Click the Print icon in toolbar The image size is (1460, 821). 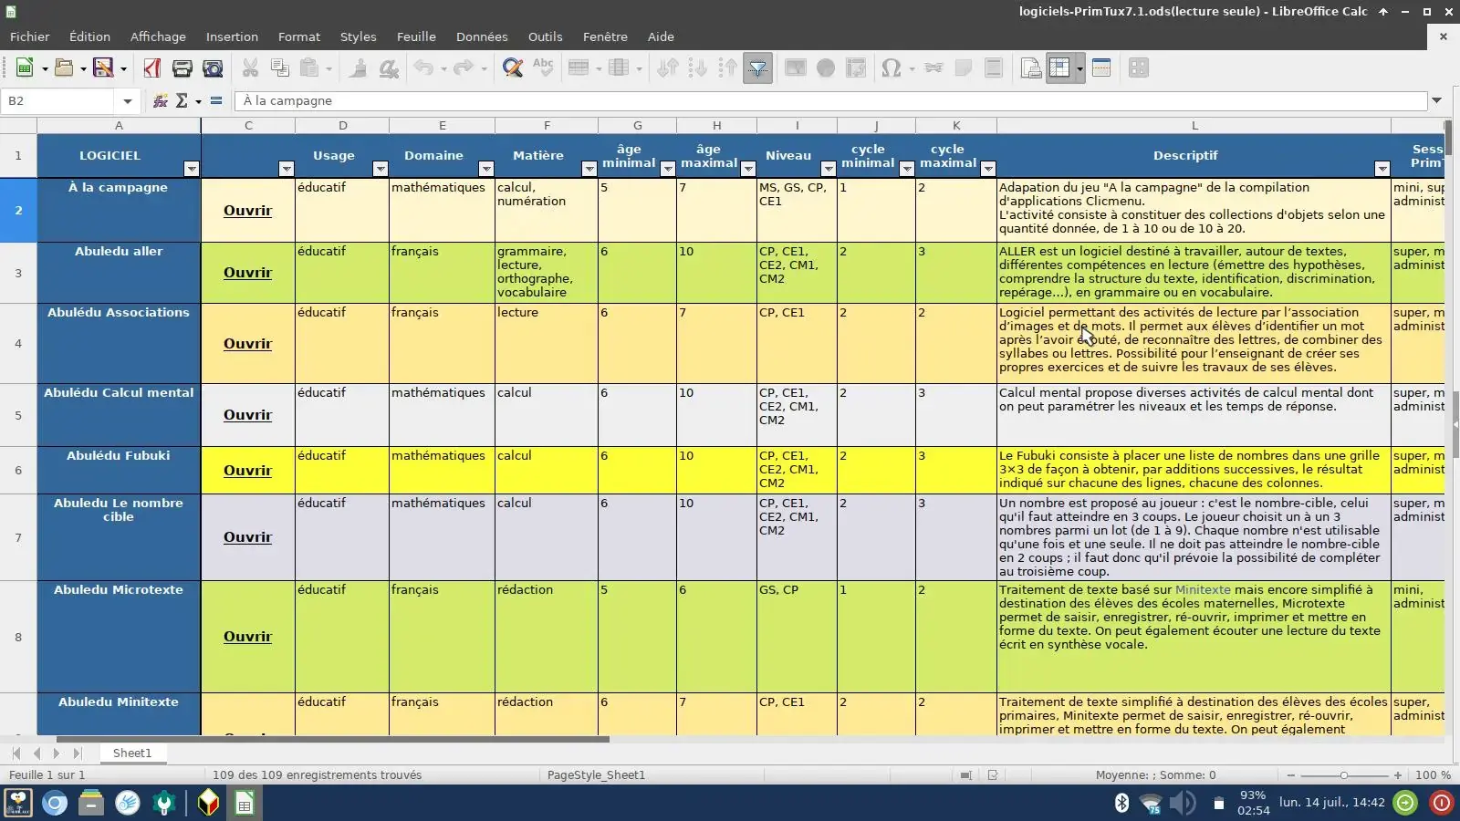pos(182,68)
